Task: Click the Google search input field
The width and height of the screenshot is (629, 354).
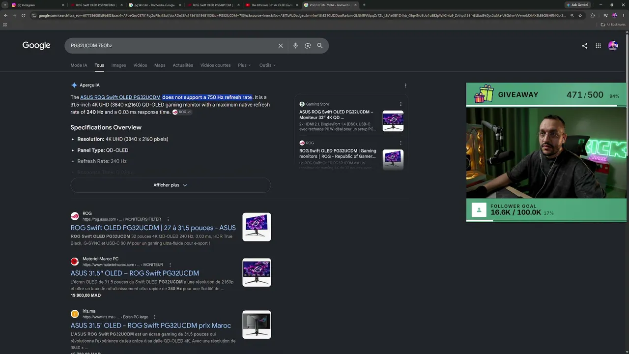Action: pyautogui.click(x=172, y=46)
